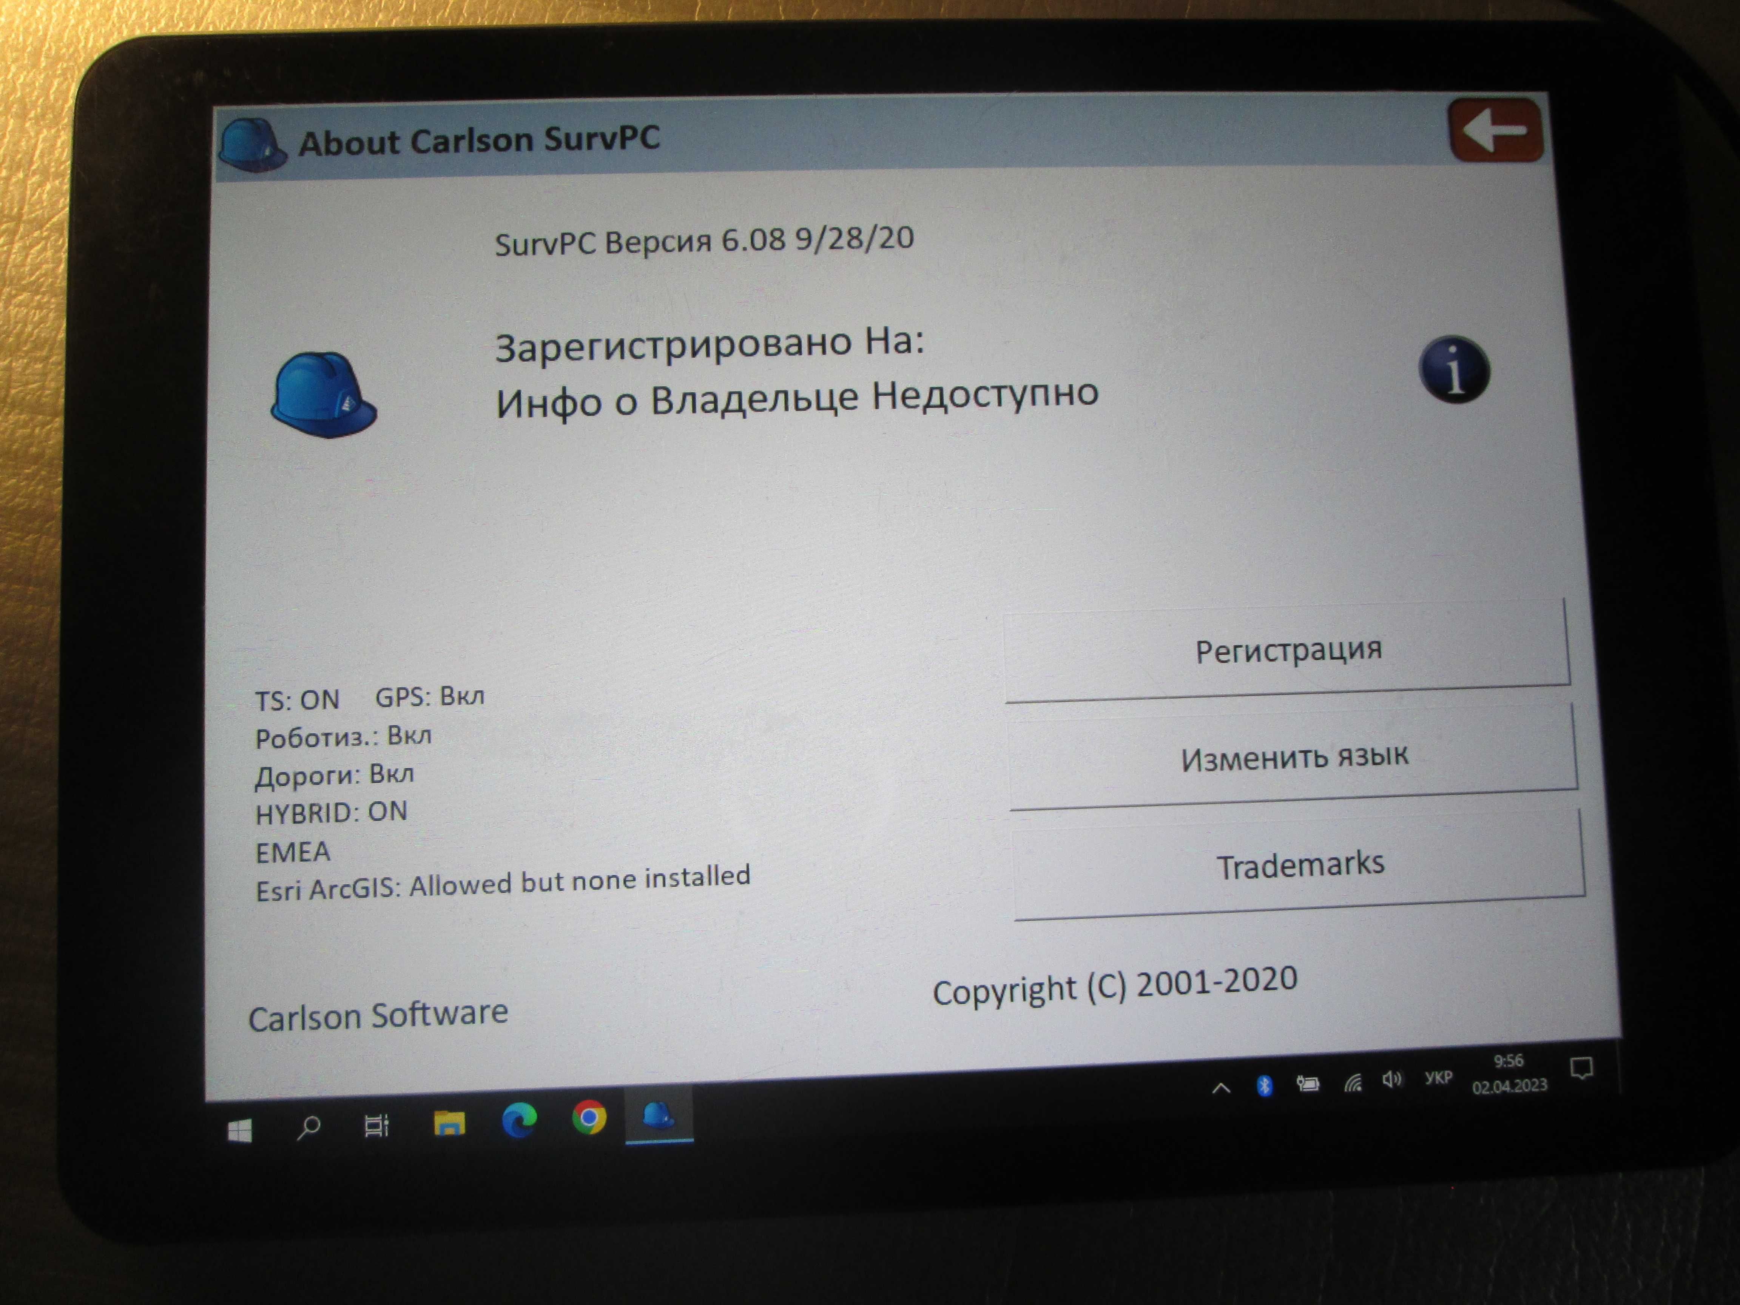Click the Carlson Software text
Image resolution: width=1740 pixels, height=1305 pixels.
[x=378, y=1015]
